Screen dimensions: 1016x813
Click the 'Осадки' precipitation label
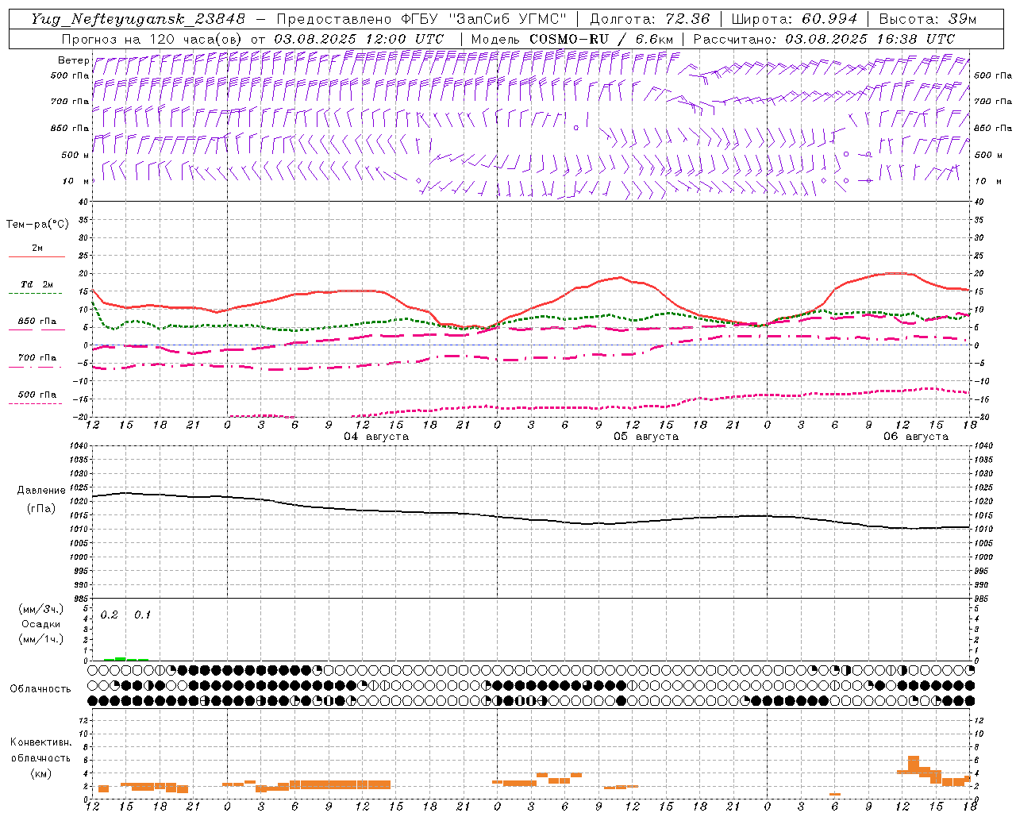pyautogui.click(x=41, y=624)
